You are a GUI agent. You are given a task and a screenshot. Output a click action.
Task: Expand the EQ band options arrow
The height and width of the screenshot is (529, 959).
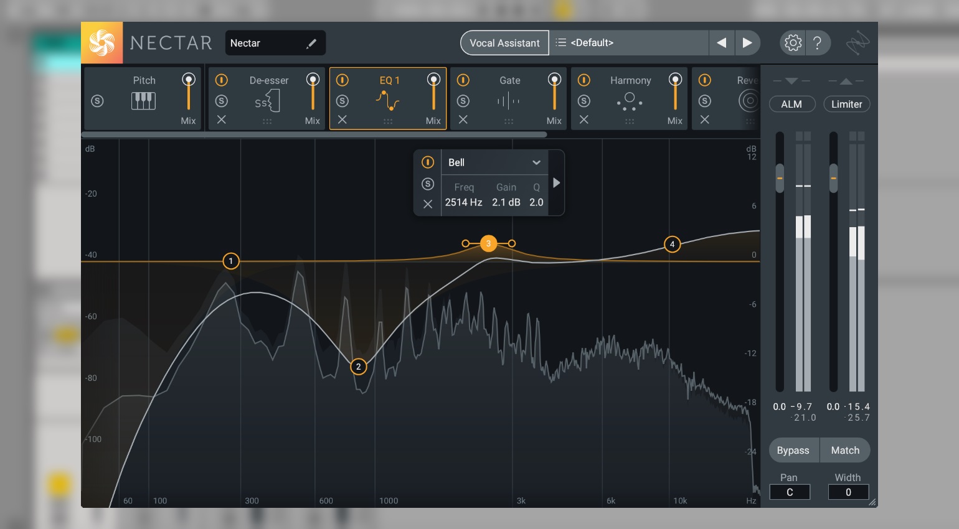pos(556,183)
